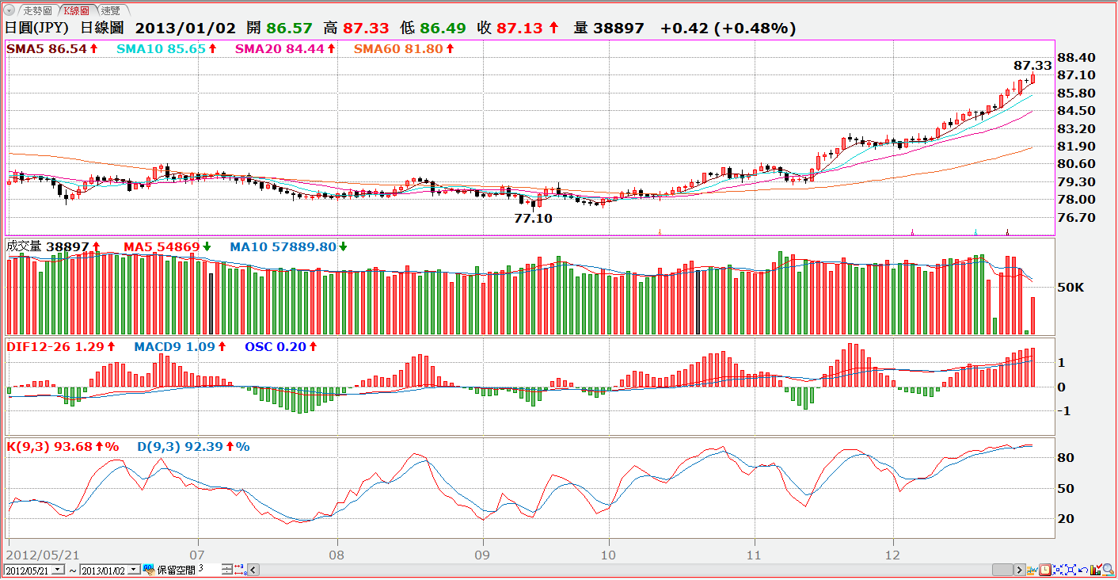
Task: Click the expand arrows-outward icon
Action: [1070, 570]
